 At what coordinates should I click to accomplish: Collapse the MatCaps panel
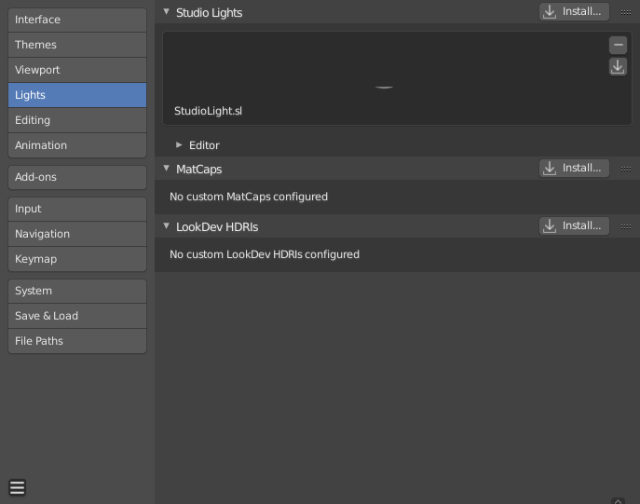(166, 168)
